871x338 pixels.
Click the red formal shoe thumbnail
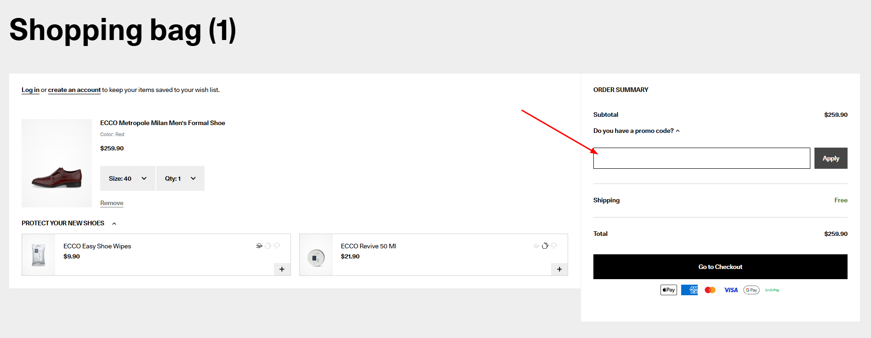[x=57, y=163]
